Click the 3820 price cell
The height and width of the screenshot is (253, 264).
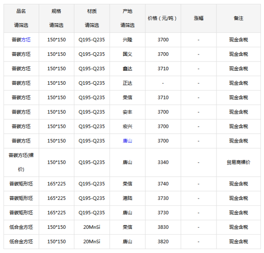point(163,242)
